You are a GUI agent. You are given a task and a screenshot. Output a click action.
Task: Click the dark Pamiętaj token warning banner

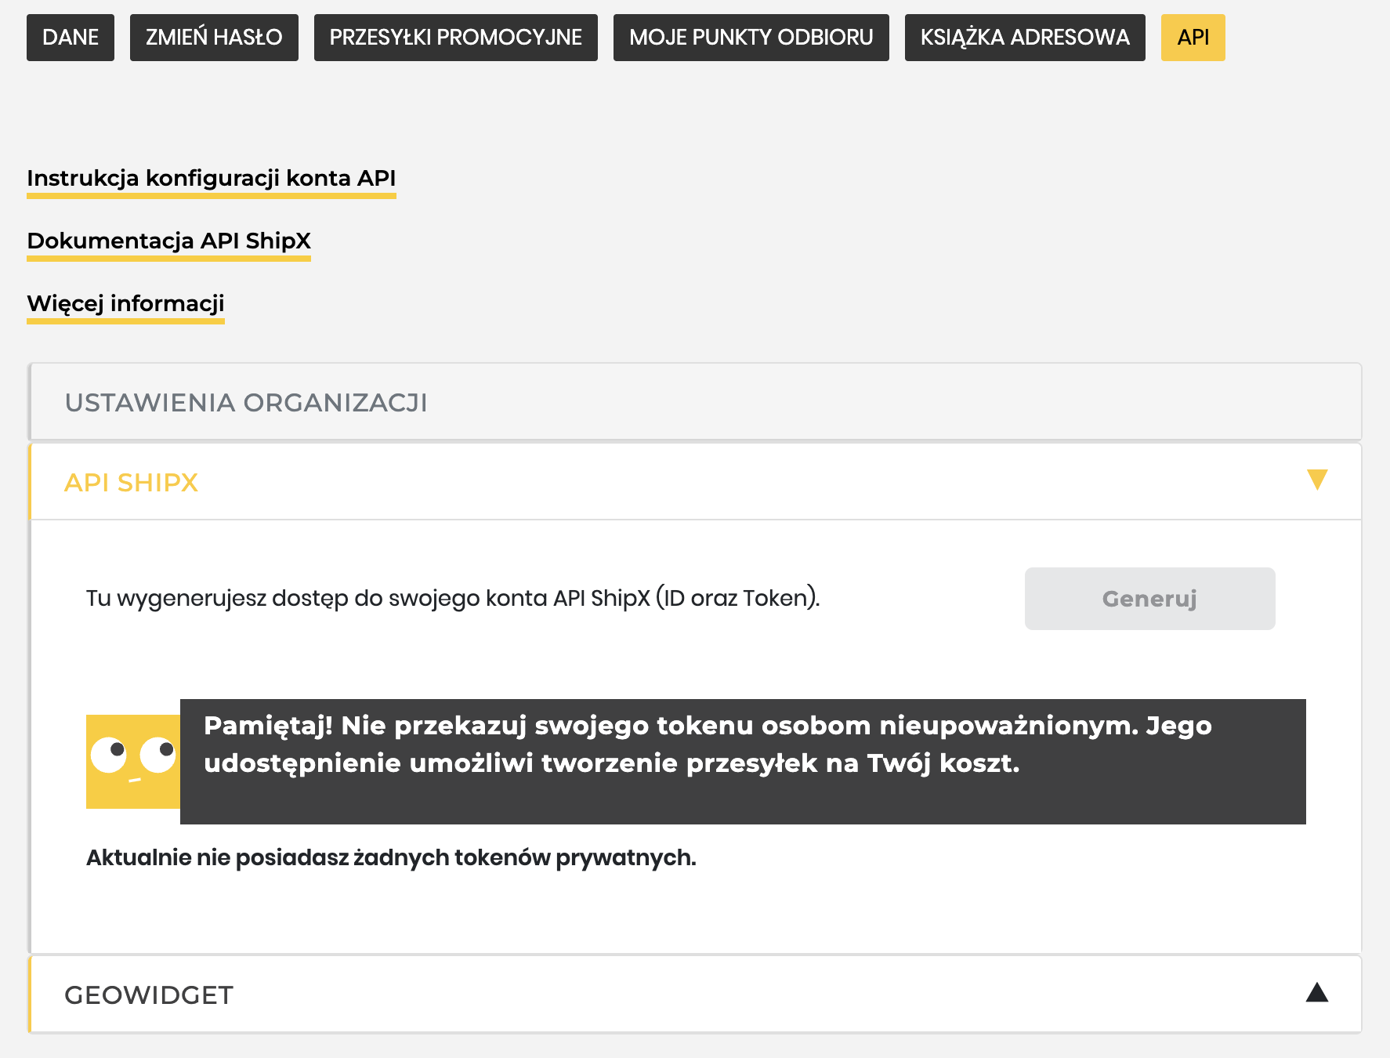pyautogui.click(x=742, y=761)
